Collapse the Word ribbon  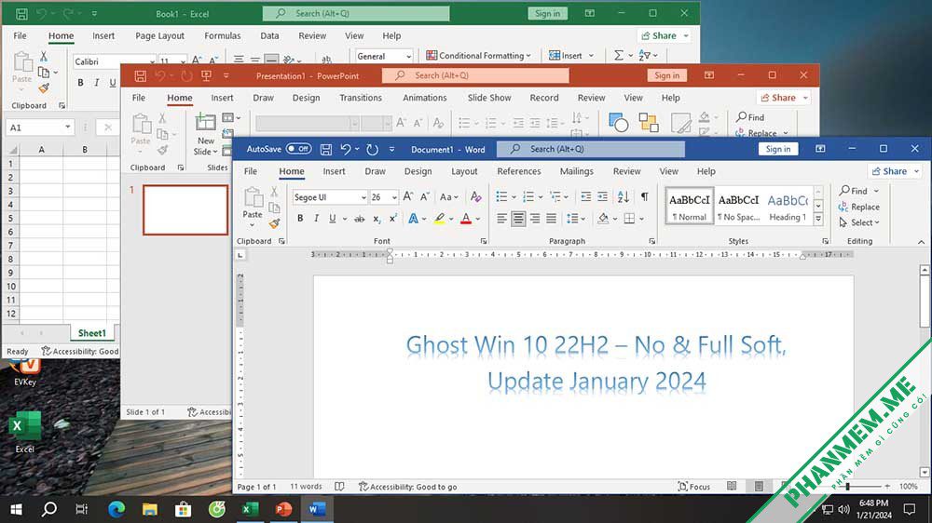(921, 242)
